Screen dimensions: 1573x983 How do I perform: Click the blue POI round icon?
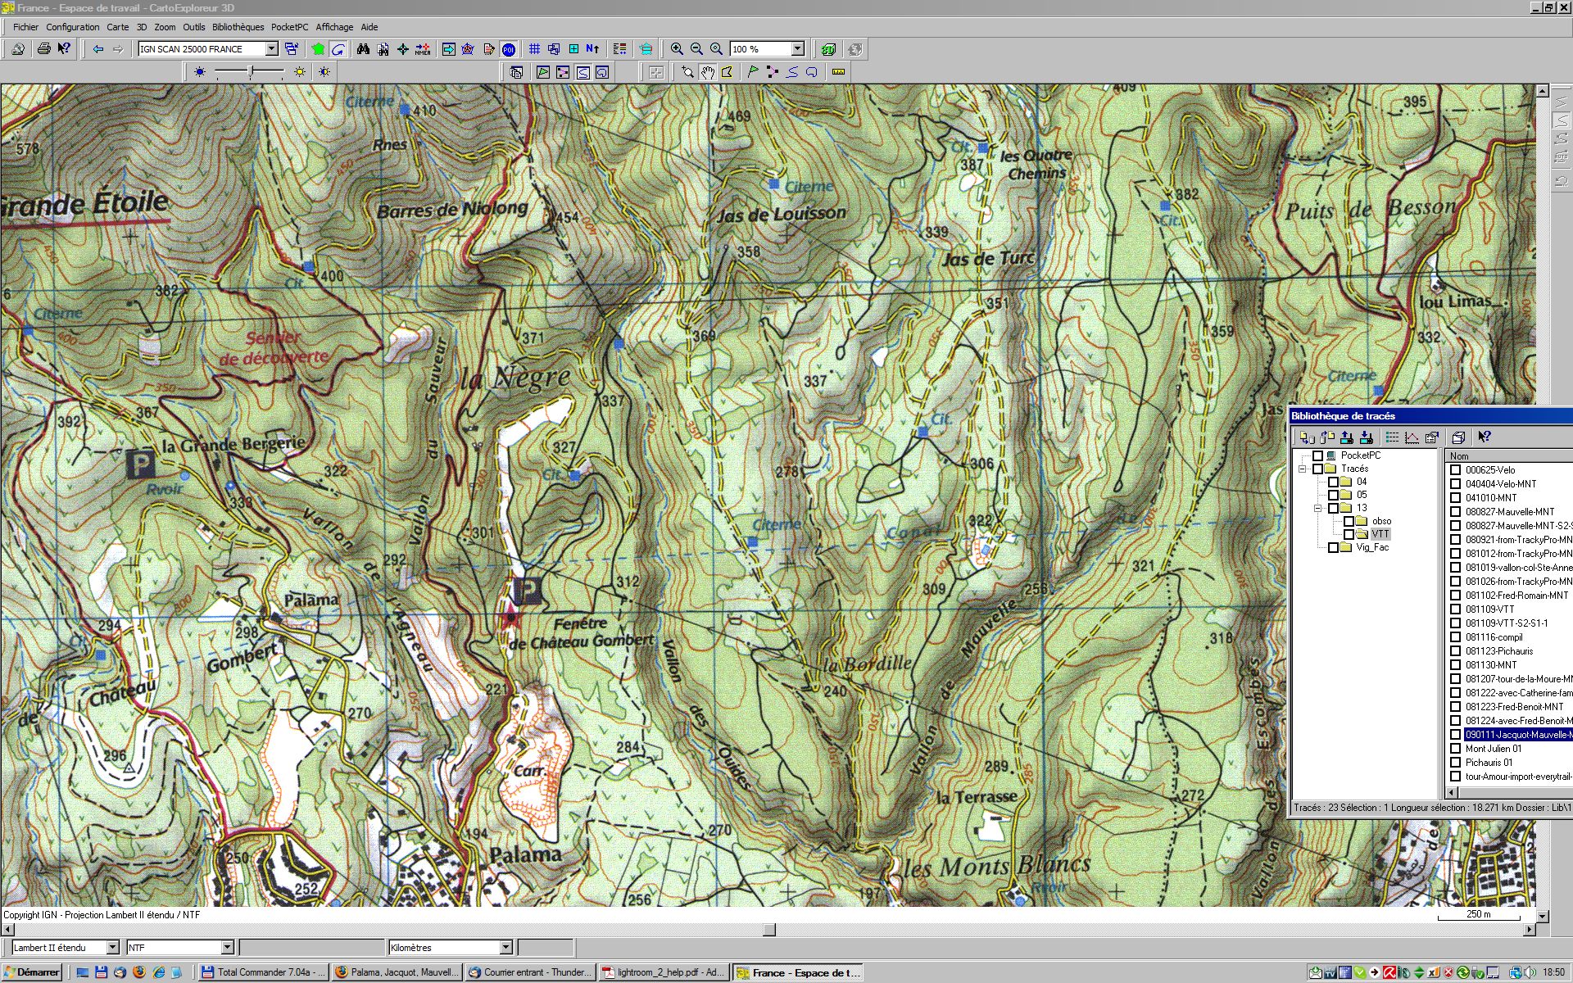509,49
